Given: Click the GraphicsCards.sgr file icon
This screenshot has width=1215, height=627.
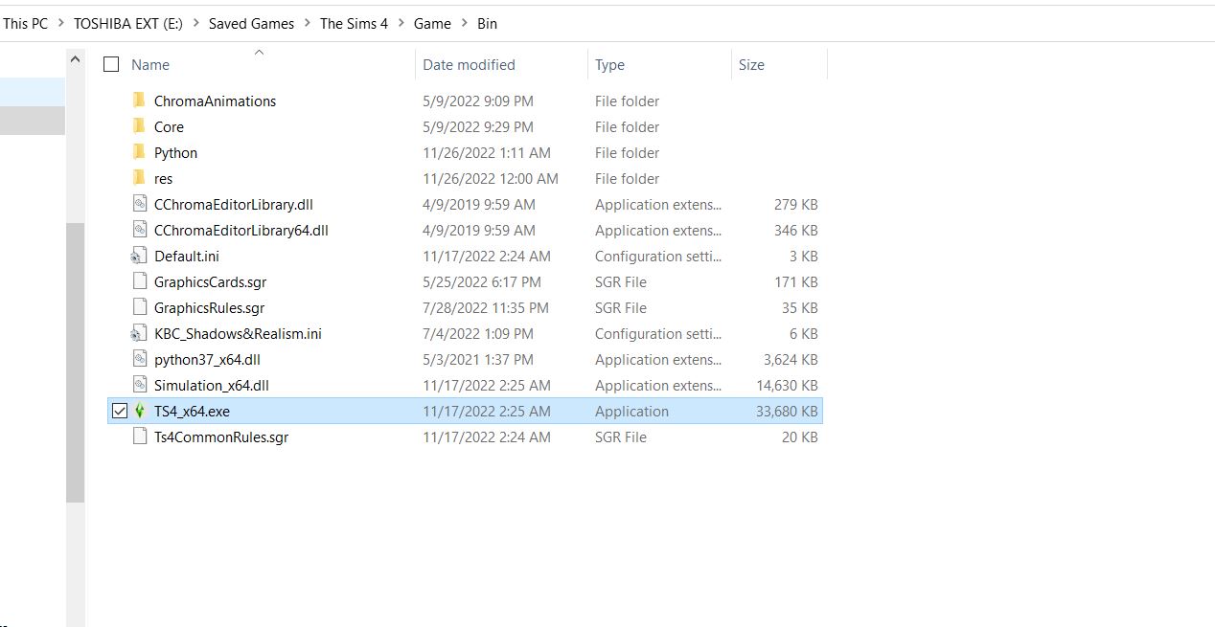Looking at the screenshot, I should coord(139,281).
